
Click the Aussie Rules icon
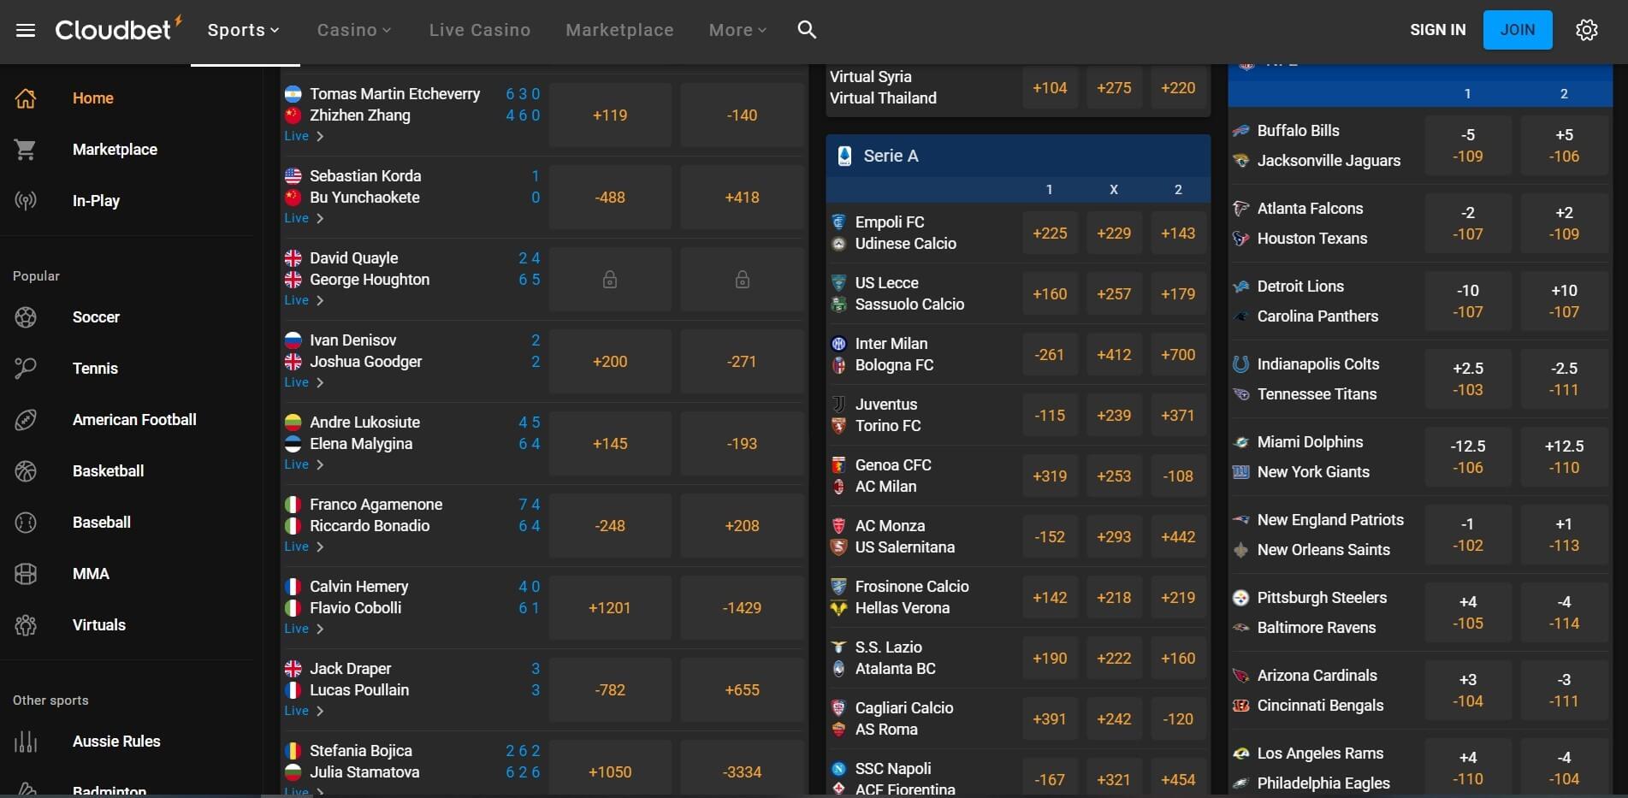point(26,742)
